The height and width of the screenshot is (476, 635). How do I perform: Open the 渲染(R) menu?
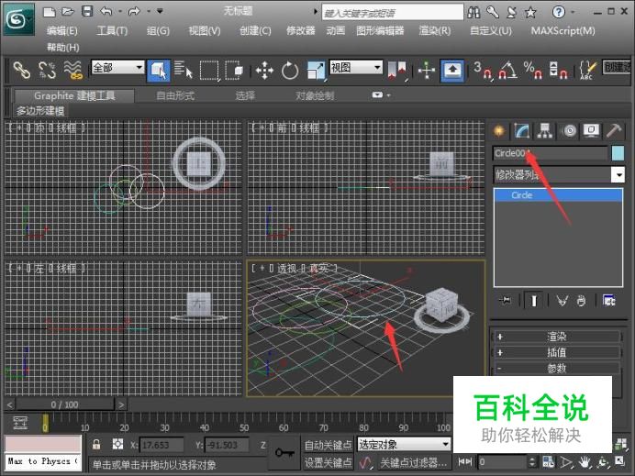[434, 30]
